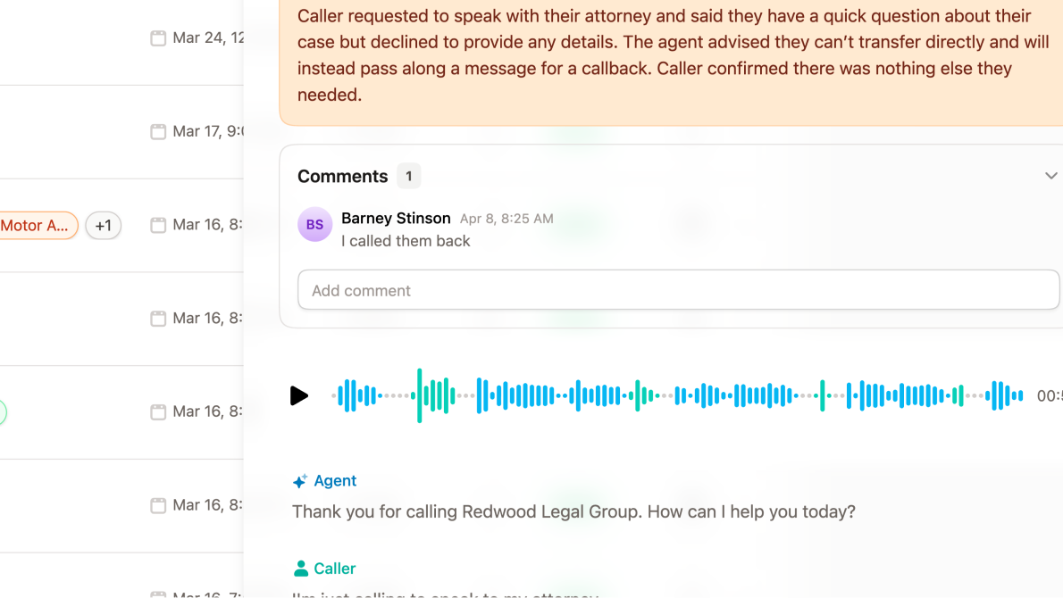Click the Apr 8, 8:25 AM comment timestamp

tap(506, 218)
